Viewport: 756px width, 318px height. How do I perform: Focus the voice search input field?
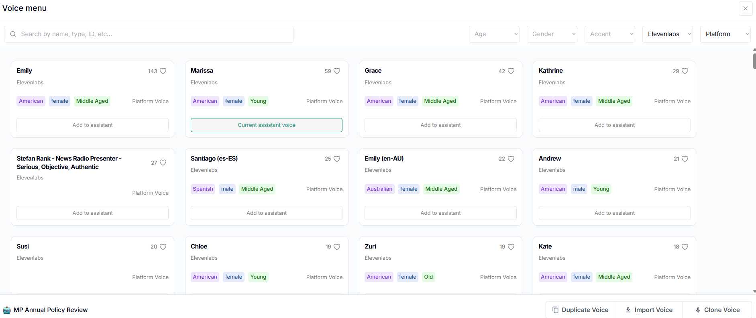click(149, 34)
